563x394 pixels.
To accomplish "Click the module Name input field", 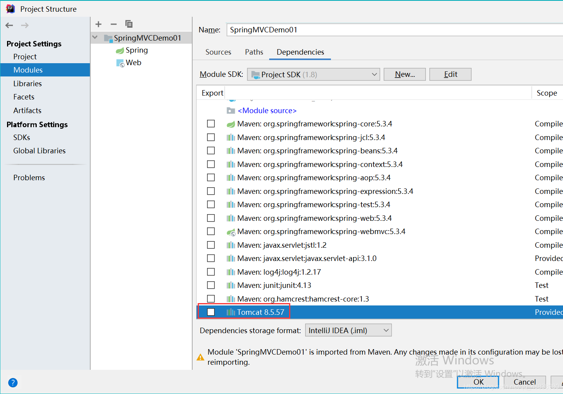I will [395, 30].
